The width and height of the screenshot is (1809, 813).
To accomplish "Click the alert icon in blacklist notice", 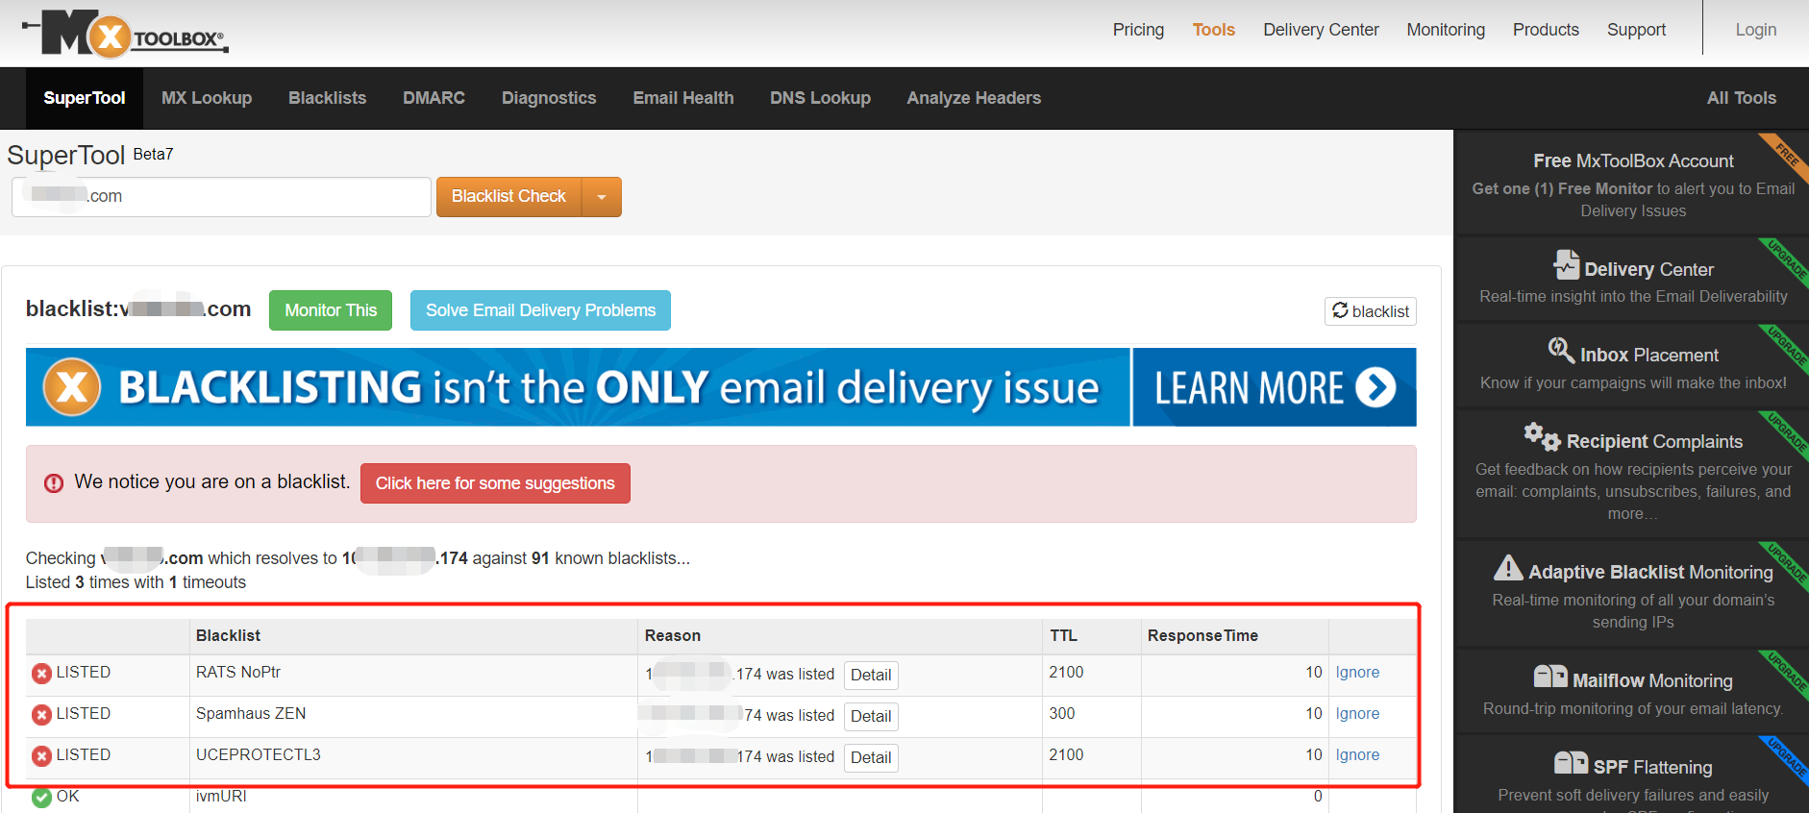I will point(54,482).
